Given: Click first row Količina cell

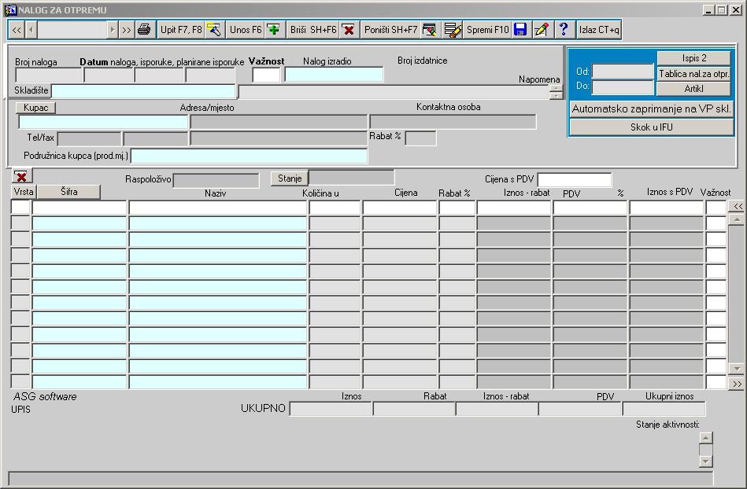Looking at the screenshot, I should pos(335,208).
